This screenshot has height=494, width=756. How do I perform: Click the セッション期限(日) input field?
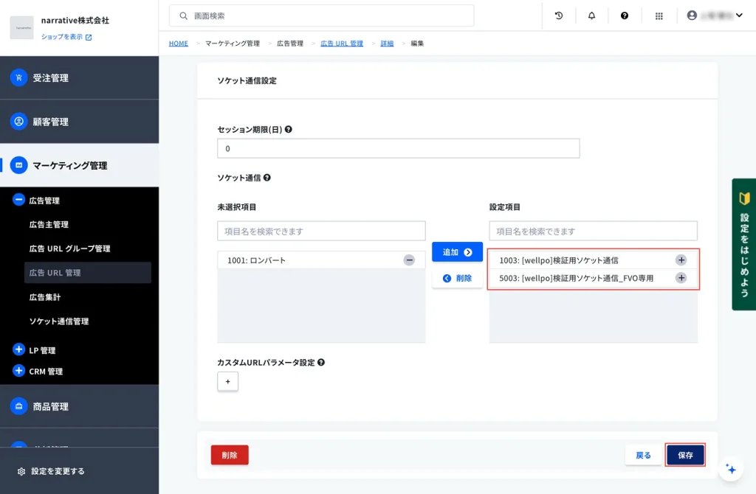click(x=398, y=148)
